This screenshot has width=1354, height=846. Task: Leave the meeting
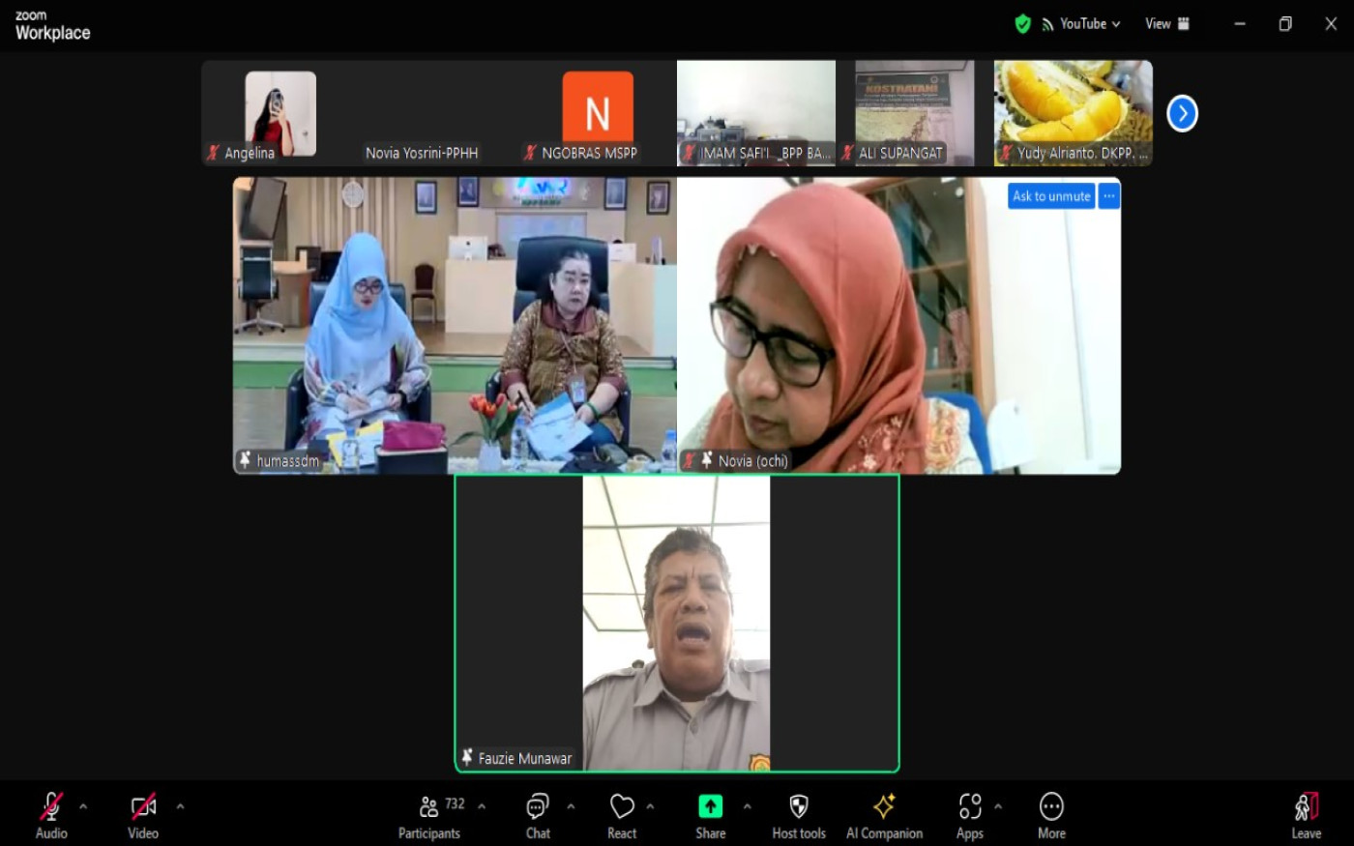pos(1306,815)
